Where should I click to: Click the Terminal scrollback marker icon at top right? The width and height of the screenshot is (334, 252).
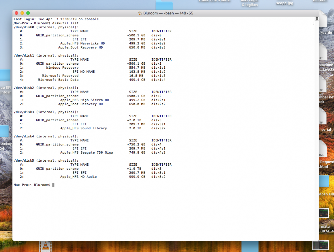(x=317, y=19)
